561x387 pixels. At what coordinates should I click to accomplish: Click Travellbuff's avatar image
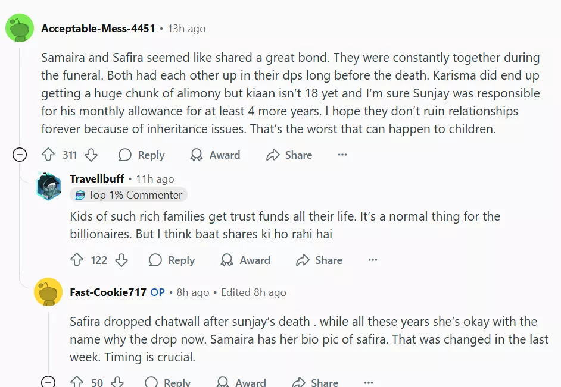pos(48,187)
